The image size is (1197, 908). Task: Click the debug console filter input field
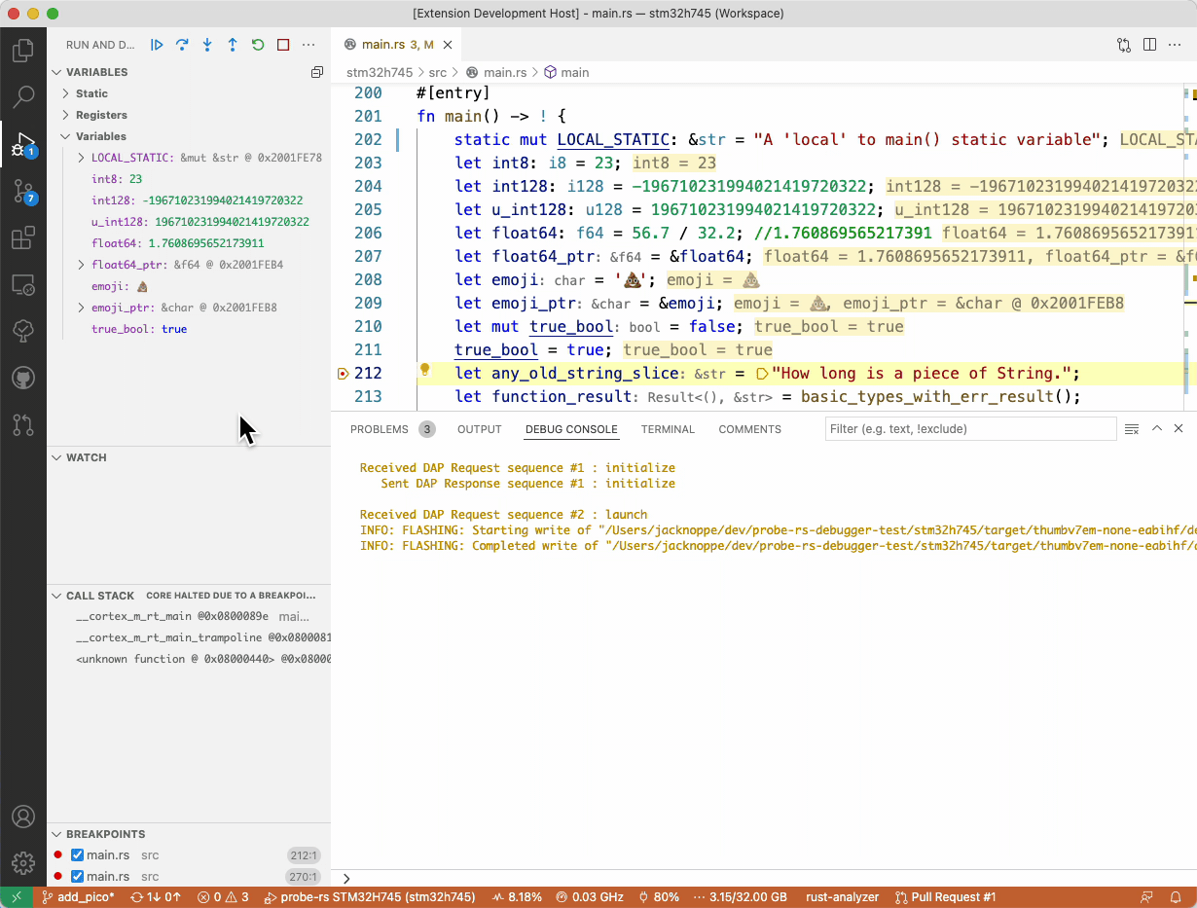[x=969, y=429]
